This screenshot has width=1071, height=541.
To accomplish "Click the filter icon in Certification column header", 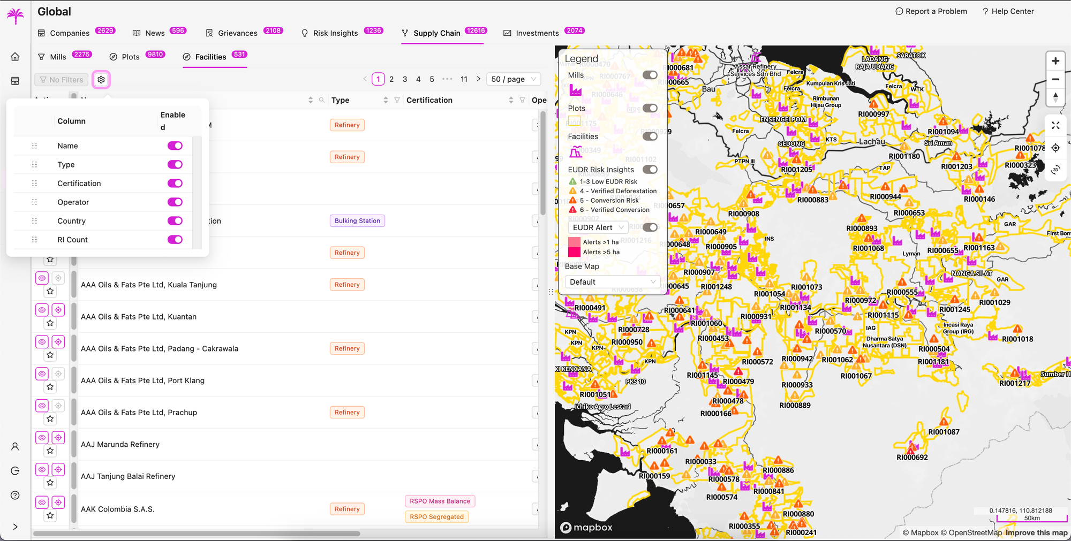I will [522, 100].
